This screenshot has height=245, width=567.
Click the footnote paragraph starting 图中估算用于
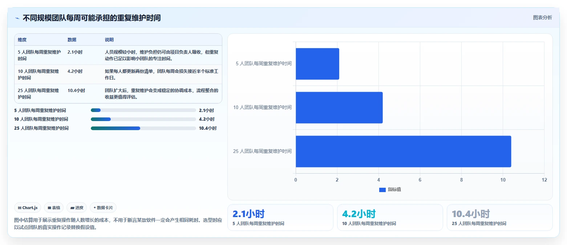pos(118,224)
